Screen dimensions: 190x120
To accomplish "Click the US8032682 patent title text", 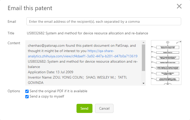I will tap(87, 33).
